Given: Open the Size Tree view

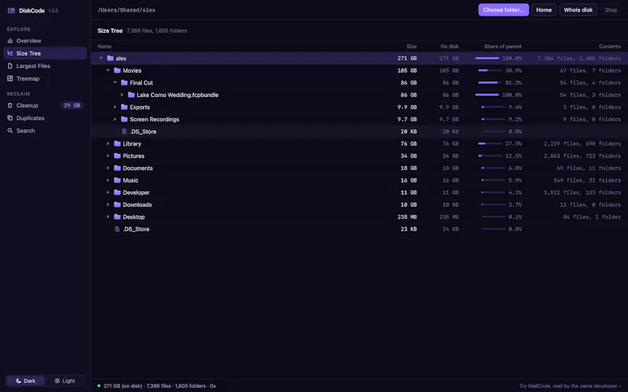Looking at the screenshot, I should click(x=45, y=53).
